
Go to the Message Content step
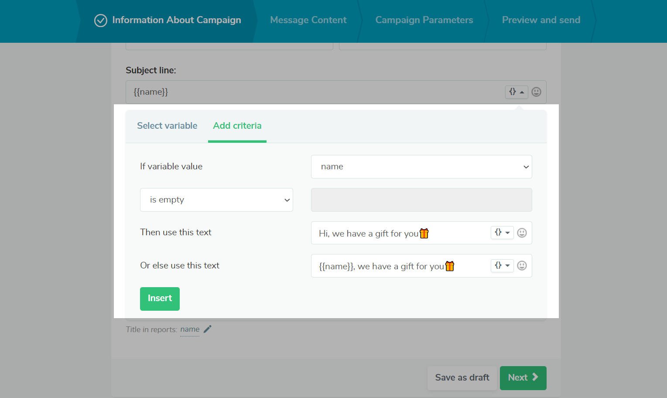tap(308, 20)
